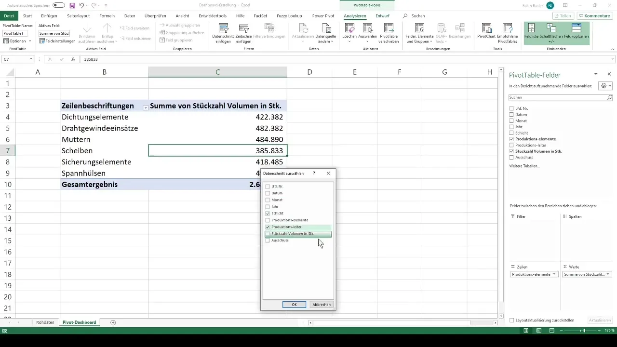The width and height of the screenshot is (617, 347).
Task: Open the help question mark in dialog
Action: pyautogui.click(x=314, y=173)
